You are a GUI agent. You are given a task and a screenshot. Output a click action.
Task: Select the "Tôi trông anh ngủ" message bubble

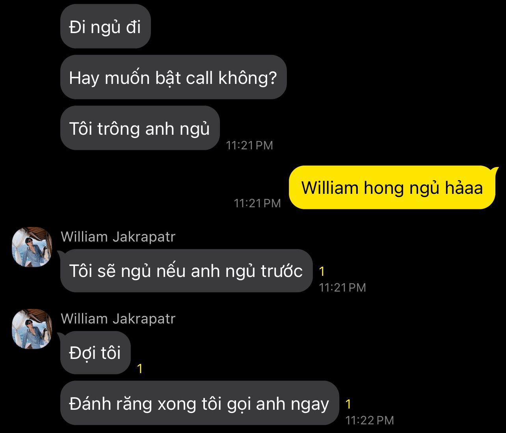coord(140,128)
